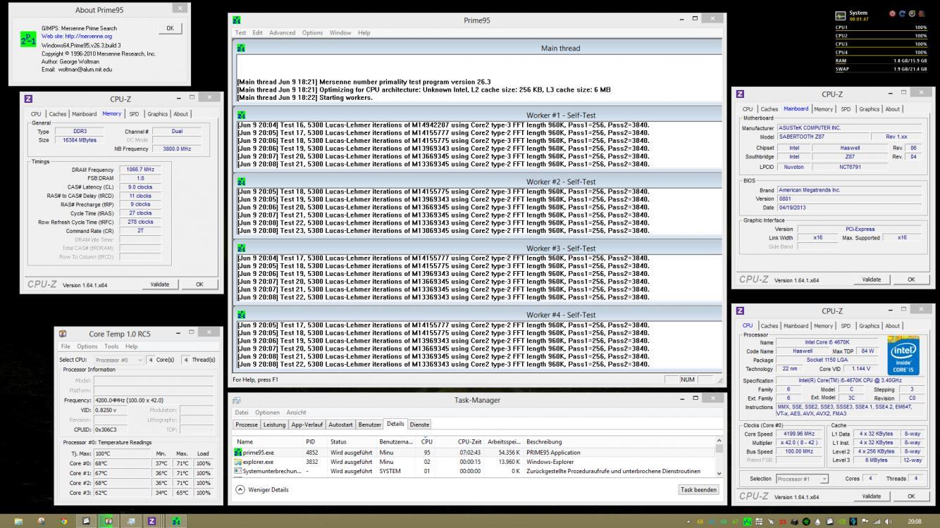Open the mersenne.org web site link
The width and height of the screenshot is (940, 528).
coord(77,37)
